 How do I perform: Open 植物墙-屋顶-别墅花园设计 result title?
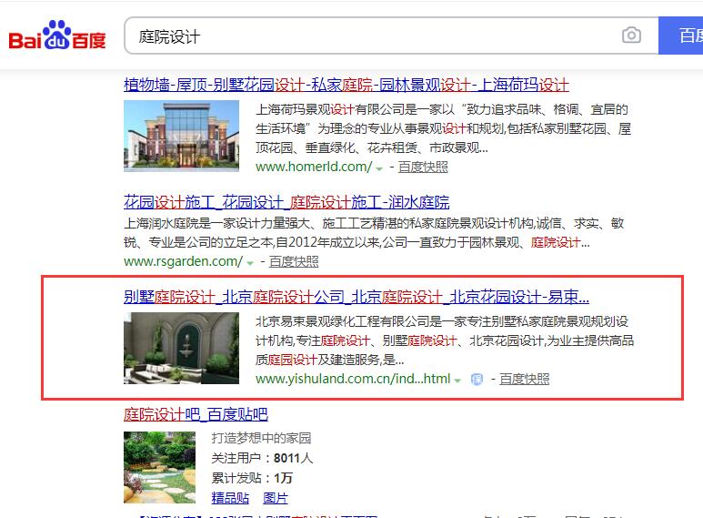(346, 85)
